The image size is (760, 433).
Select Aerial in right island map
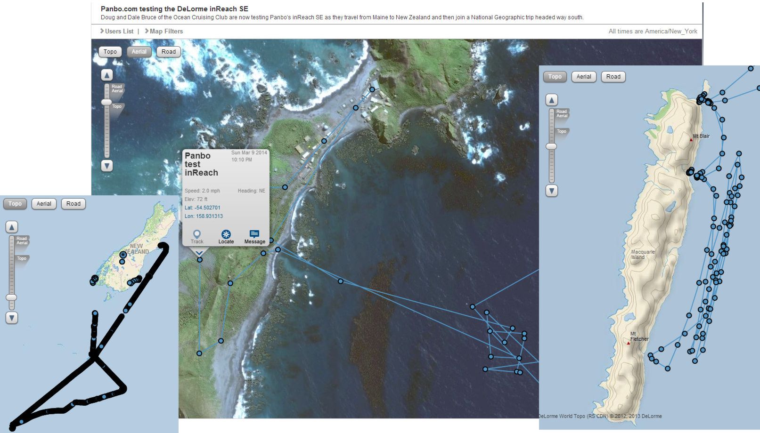pyautogui.click(x=584, y=77)
